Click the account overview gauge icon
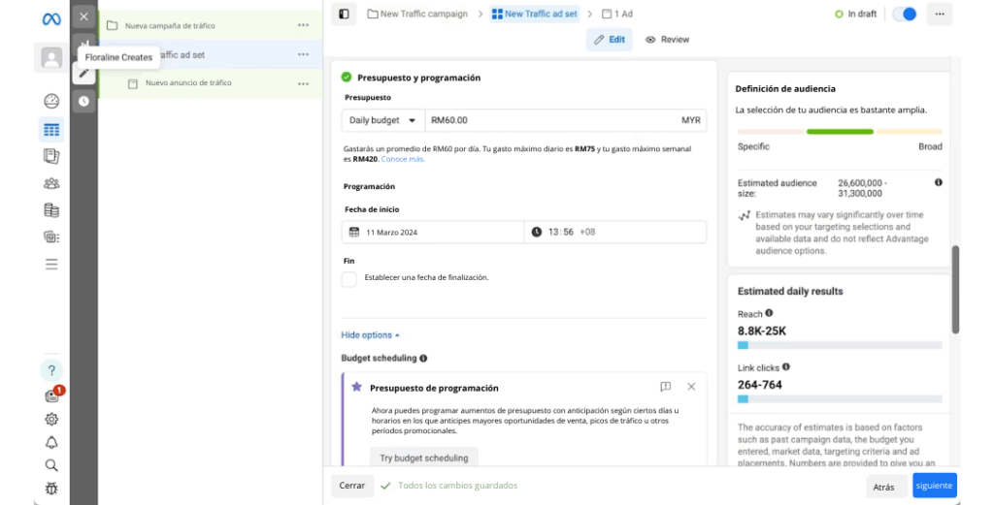This screenshot has height=505, width=994. point(51,102)
